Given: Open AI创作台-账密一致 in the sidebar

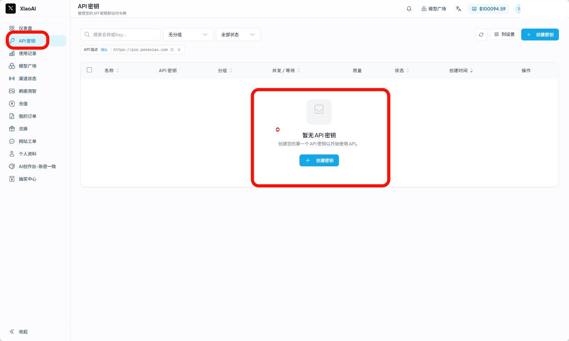Looking at the screenshot, I should coord(35,166).
